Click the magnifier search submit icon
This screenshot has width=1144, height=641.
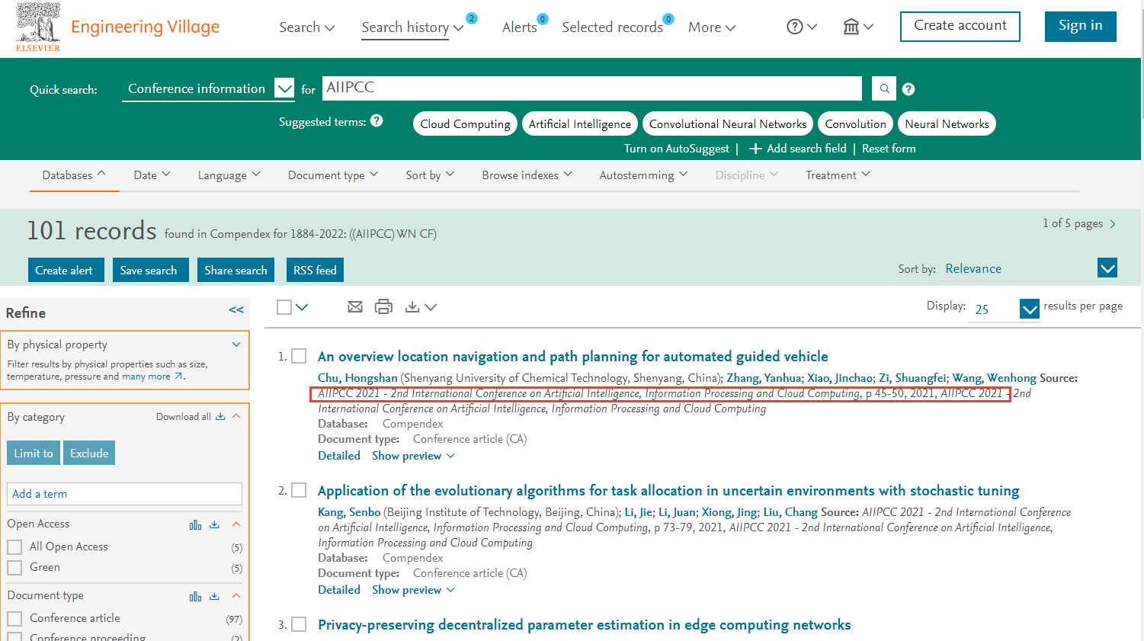(884, 88)
